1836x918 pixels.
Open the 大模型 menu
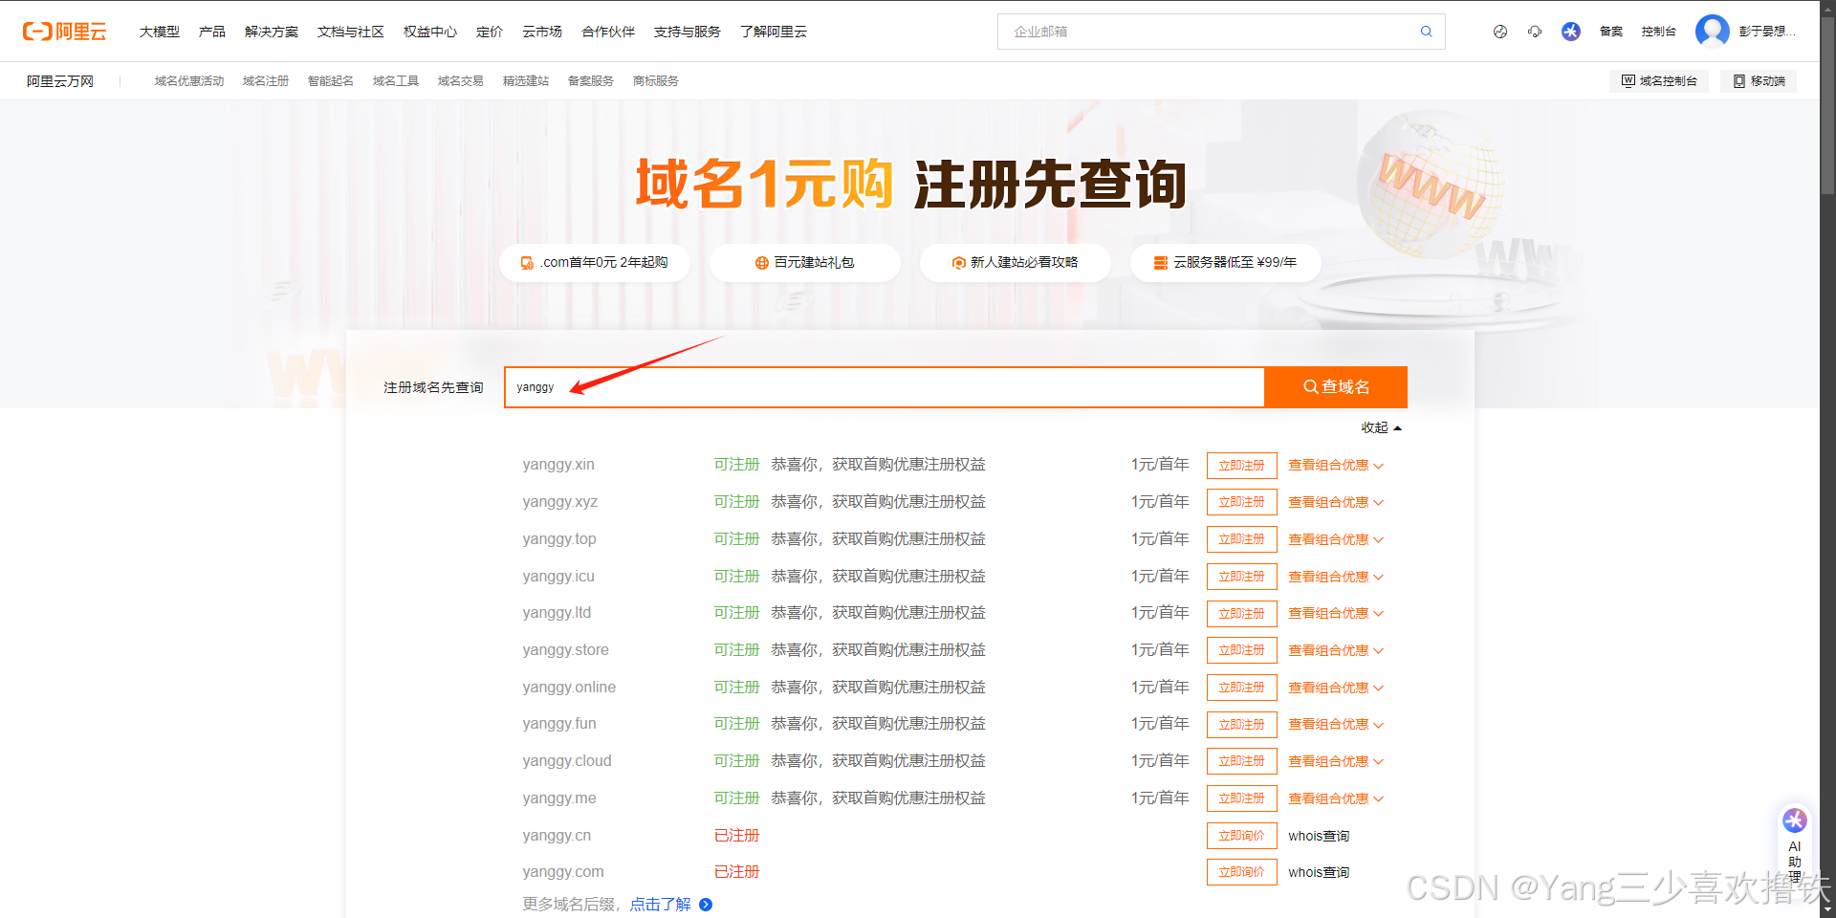160,32
